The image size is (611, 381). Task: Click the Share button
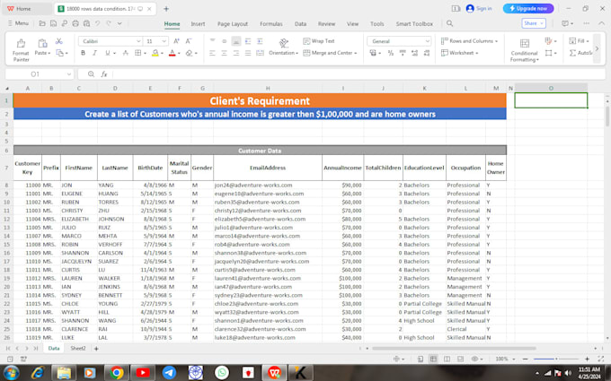(534, 23)
